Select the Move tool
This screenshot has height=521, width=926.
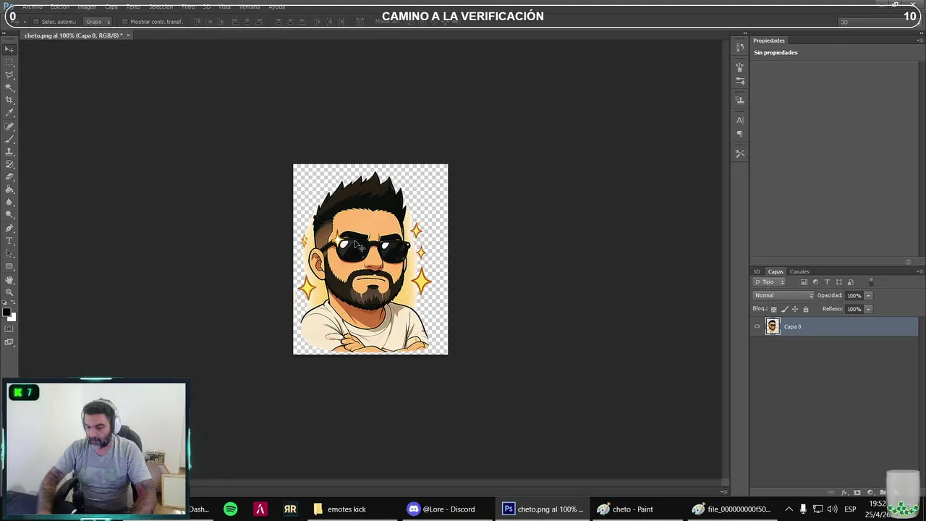(9, 49)
